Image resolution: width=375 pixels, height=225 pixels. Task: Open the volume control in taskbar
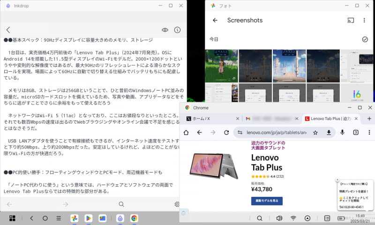click(279, 218)
